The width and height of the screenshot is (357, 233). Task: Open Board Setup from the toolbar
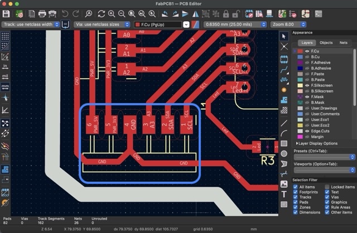point(19,14)
